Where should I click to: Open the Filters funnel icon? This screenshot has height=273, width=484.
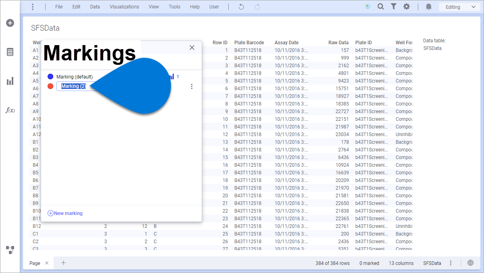[394, 7]
